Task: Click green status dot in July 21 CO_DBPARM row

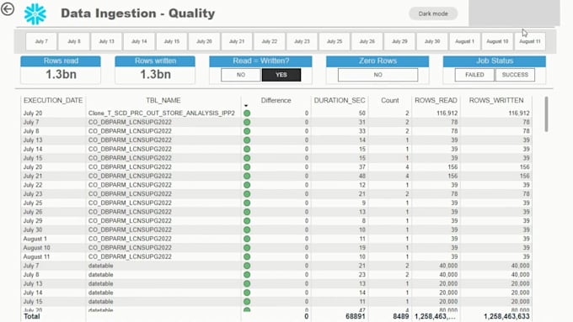Action: pyautogui.click(x=247, y=177)
